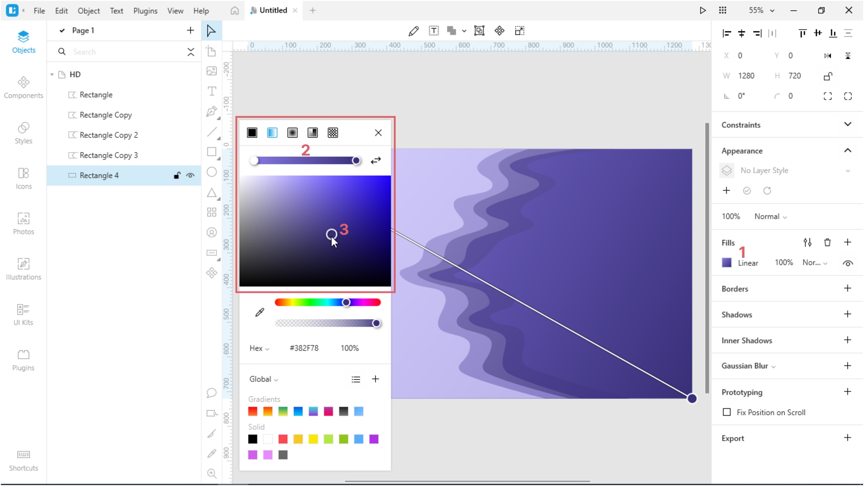The height and width of the screenshot is (486, 864).
Task: Select the Text tool
Action: pyautogui.click(x=212, y=91)
